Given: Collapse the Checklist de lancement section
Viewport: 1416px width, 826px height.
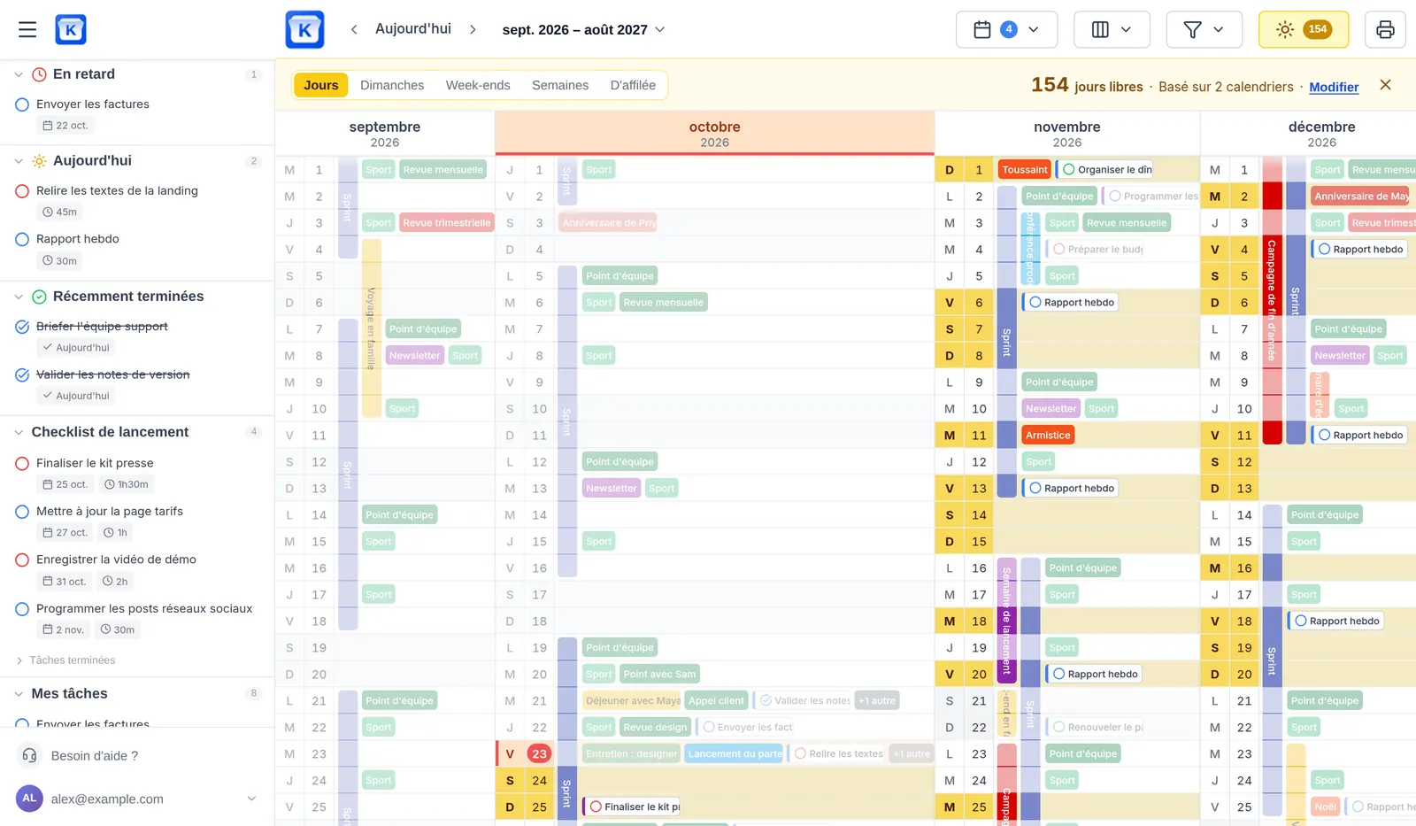Looking at the screenshot, I should coord(19,432).
